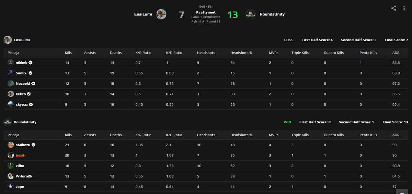Viewport: 412px width, 194px height.
Task: Click the LOSS label for EnsiLumi
Action: (289, 40)
